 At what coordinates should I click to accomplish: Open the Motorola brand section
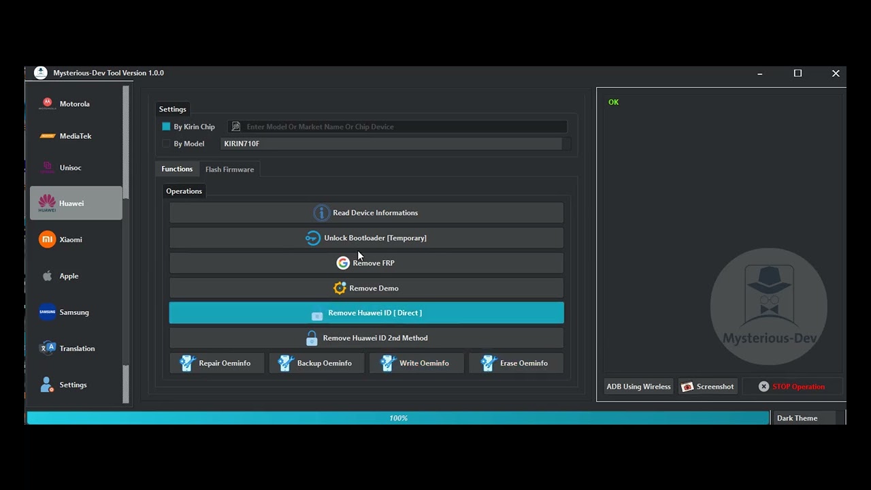(x=76, y=104)
